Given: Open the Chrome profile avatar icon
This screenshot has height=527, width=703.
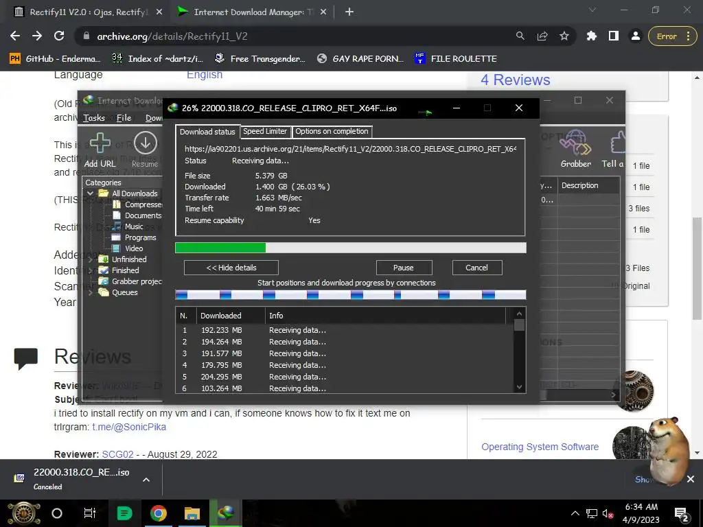Looking at the screenshot, I should [635, 36].
